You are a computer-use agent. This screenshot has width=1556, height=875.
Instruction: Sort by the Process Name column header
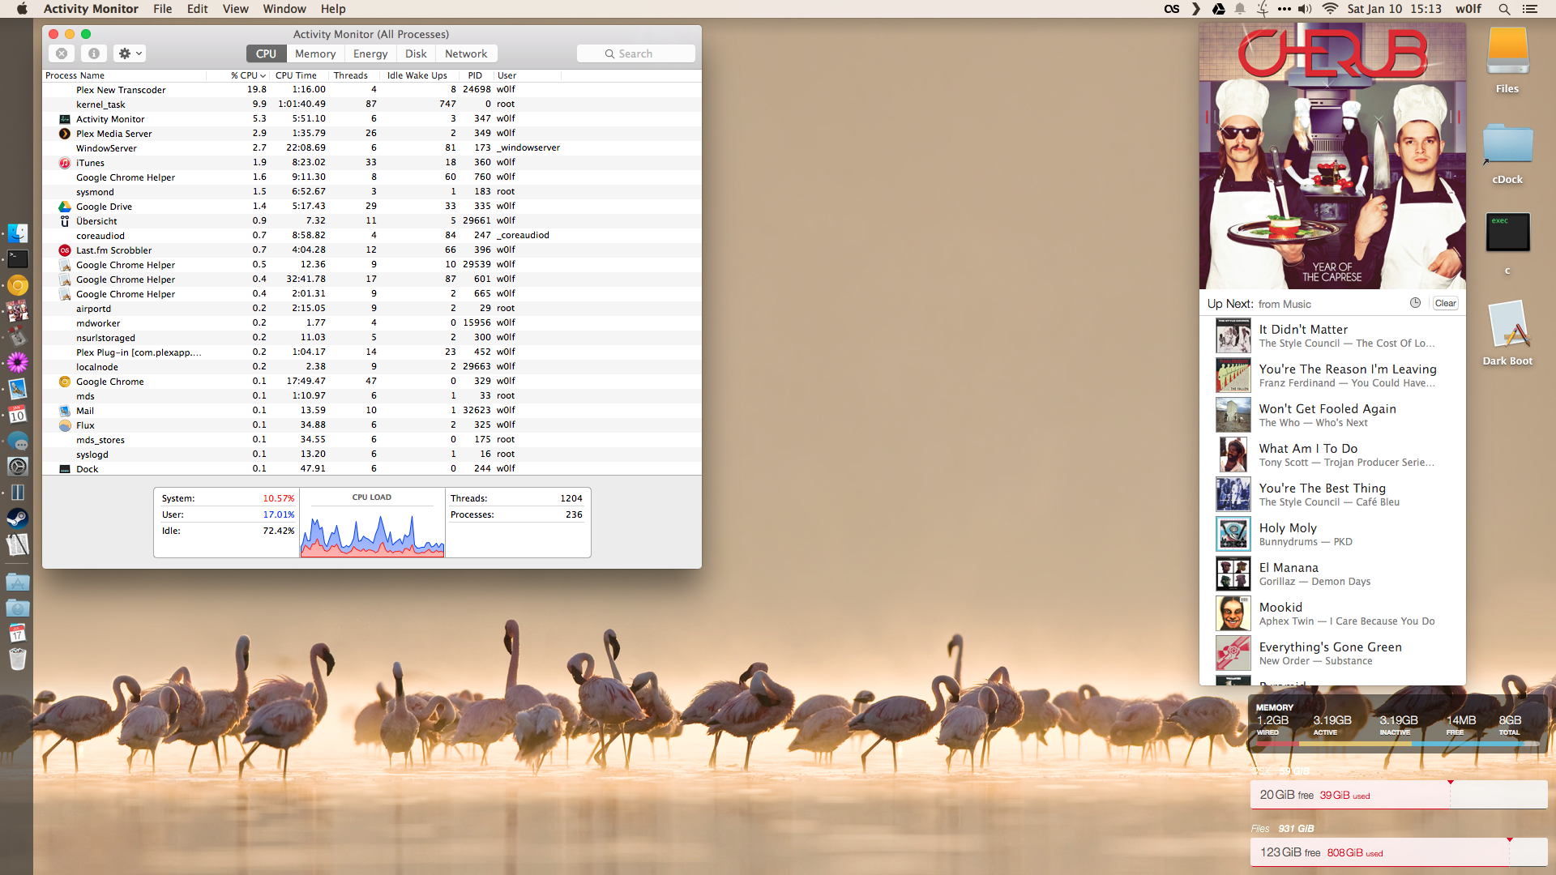(124, 75)
